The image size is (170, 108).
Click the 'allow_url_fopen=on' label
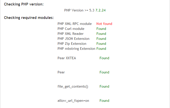pos(73,101)
